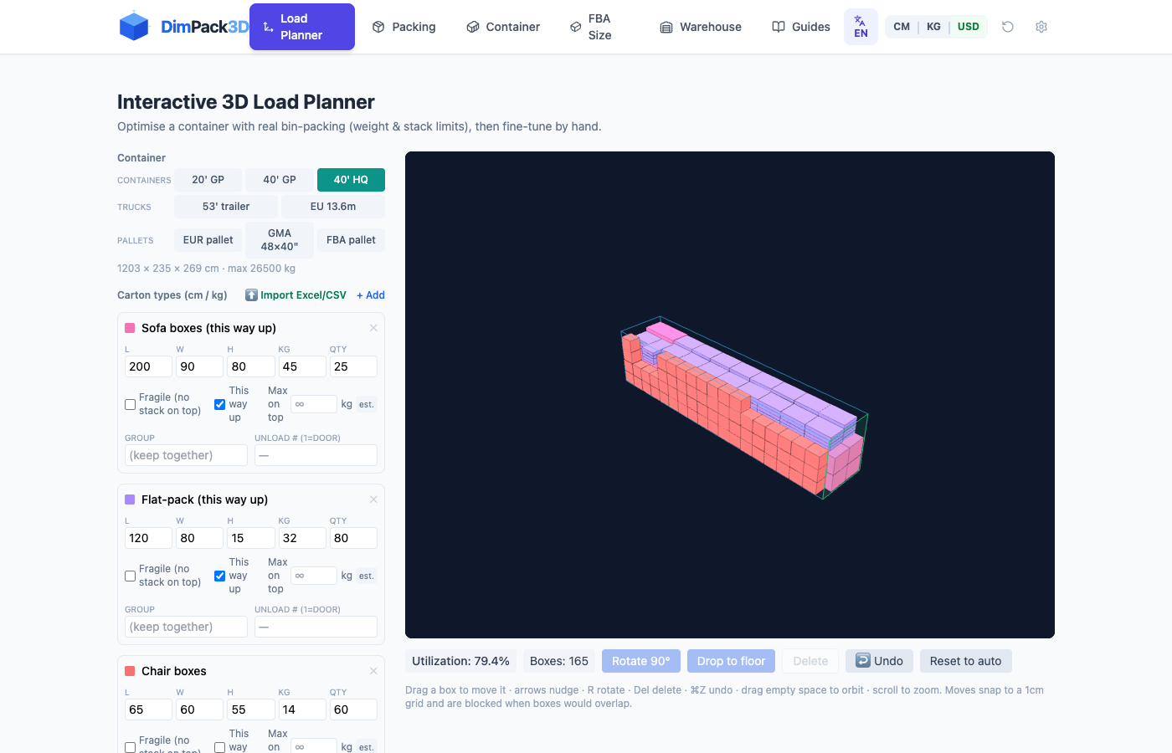
Task: Open the Packing menu item
Action: click(x=404, y=27)
